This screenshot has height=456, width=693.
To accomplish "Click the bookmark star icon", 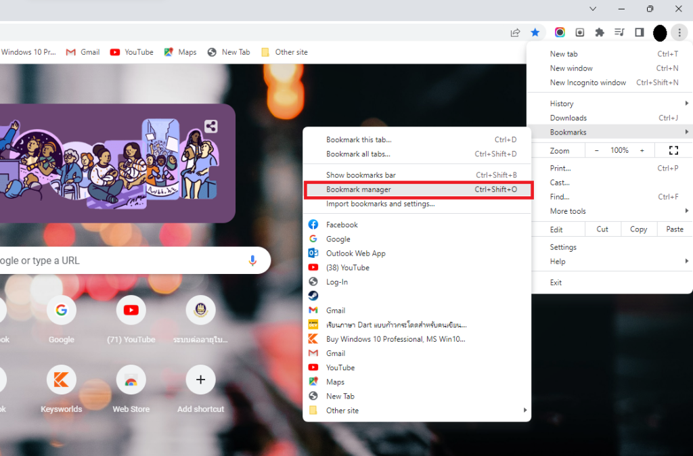I will (x=535, y=32).
